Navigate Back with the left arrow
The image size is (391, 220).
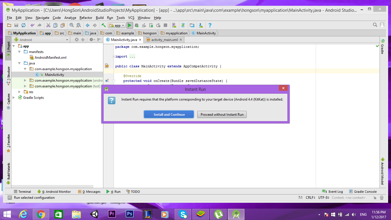coord(88,25)
